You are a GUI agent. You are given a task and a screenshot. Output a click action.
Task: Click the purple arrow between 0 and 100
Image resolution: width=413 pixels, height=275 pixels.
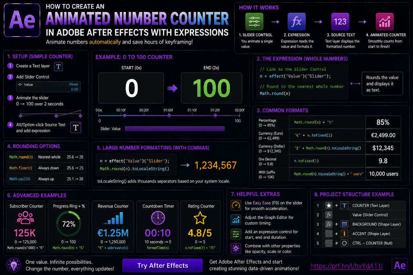click(172, 88)
